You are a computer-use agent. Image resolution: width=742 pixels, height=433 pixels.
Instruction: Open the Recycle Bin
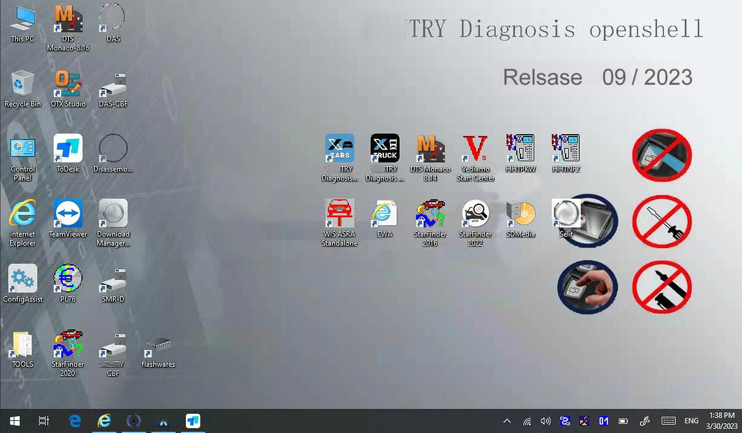point(22,89)
